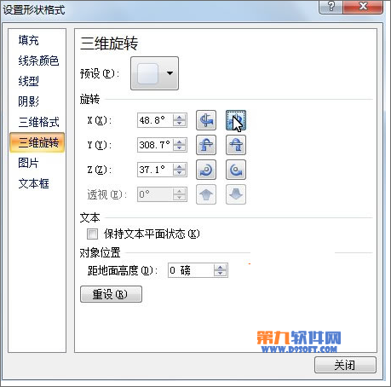
Task: Open the 预设 preset dropdown
Action: [x=154, y=73]
